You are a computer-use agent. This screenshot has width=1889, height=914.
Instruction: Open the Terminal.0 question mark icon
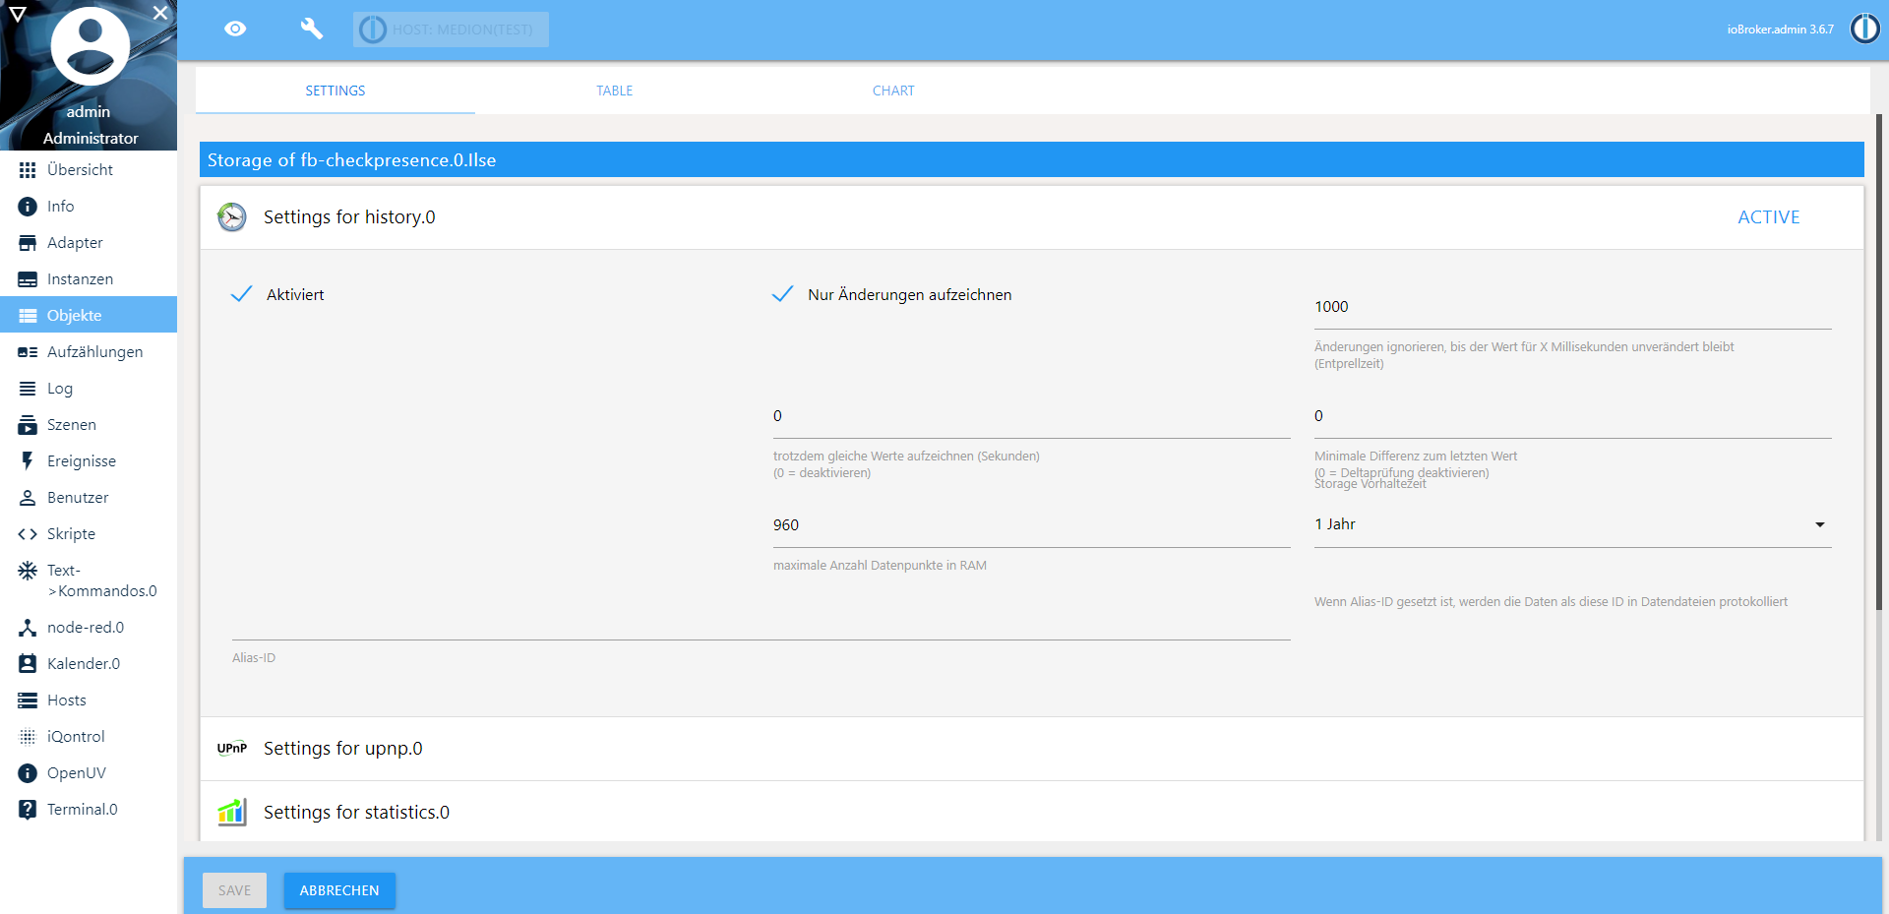click(28, 810)
